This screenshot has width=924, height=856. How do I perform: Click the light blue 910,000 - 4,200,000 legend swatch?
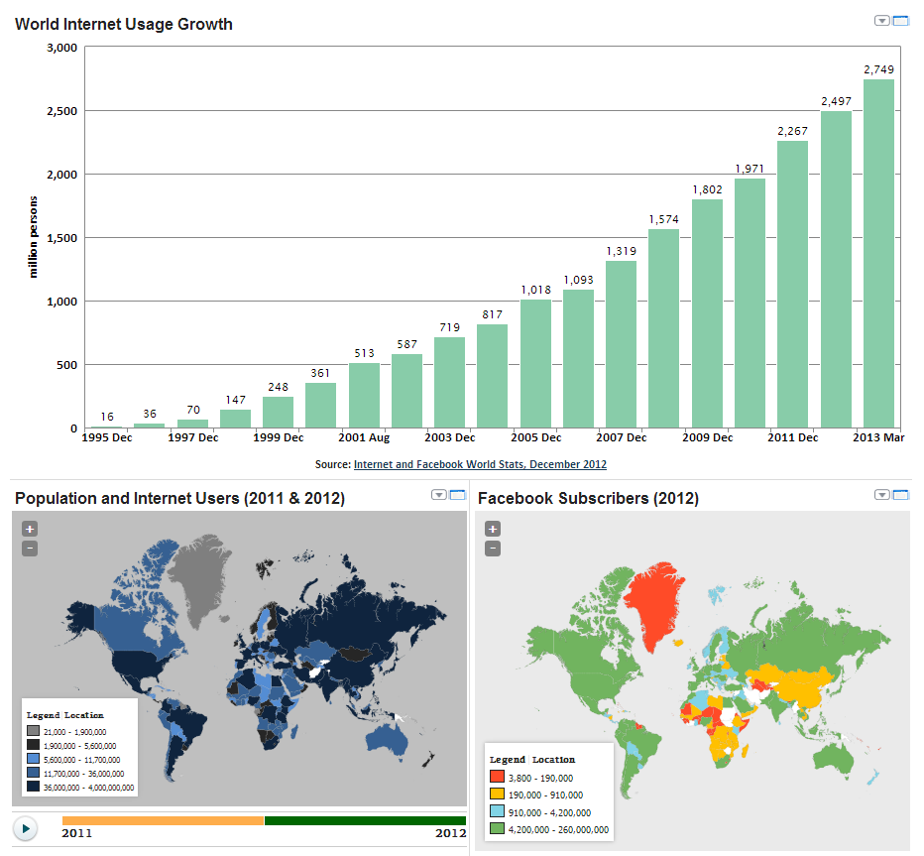[498, 812]
